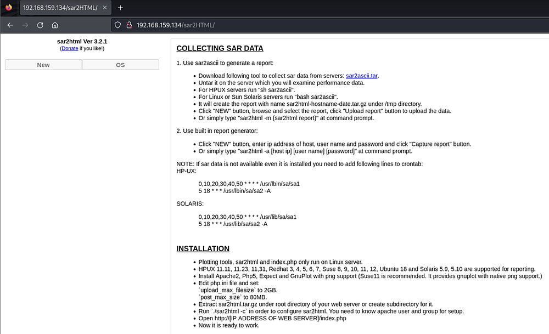
Task: Click the 'NOTE: If sar data is not available' line
Action: pyautogui.click(x=300, y=164)
